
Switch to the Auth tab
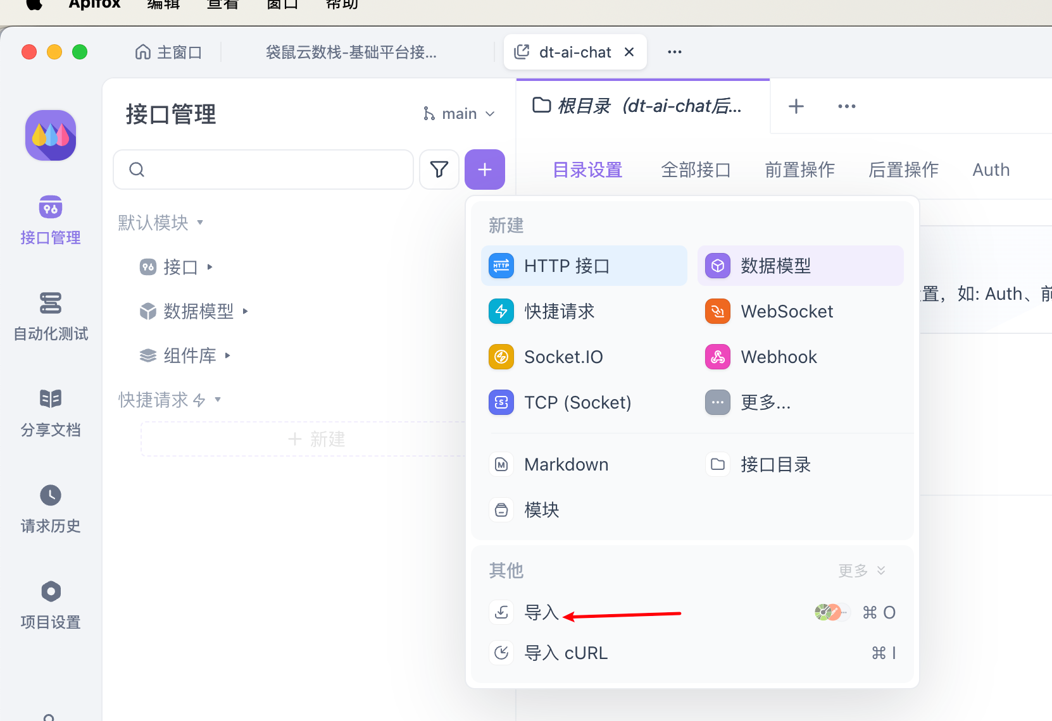(991, 169)
